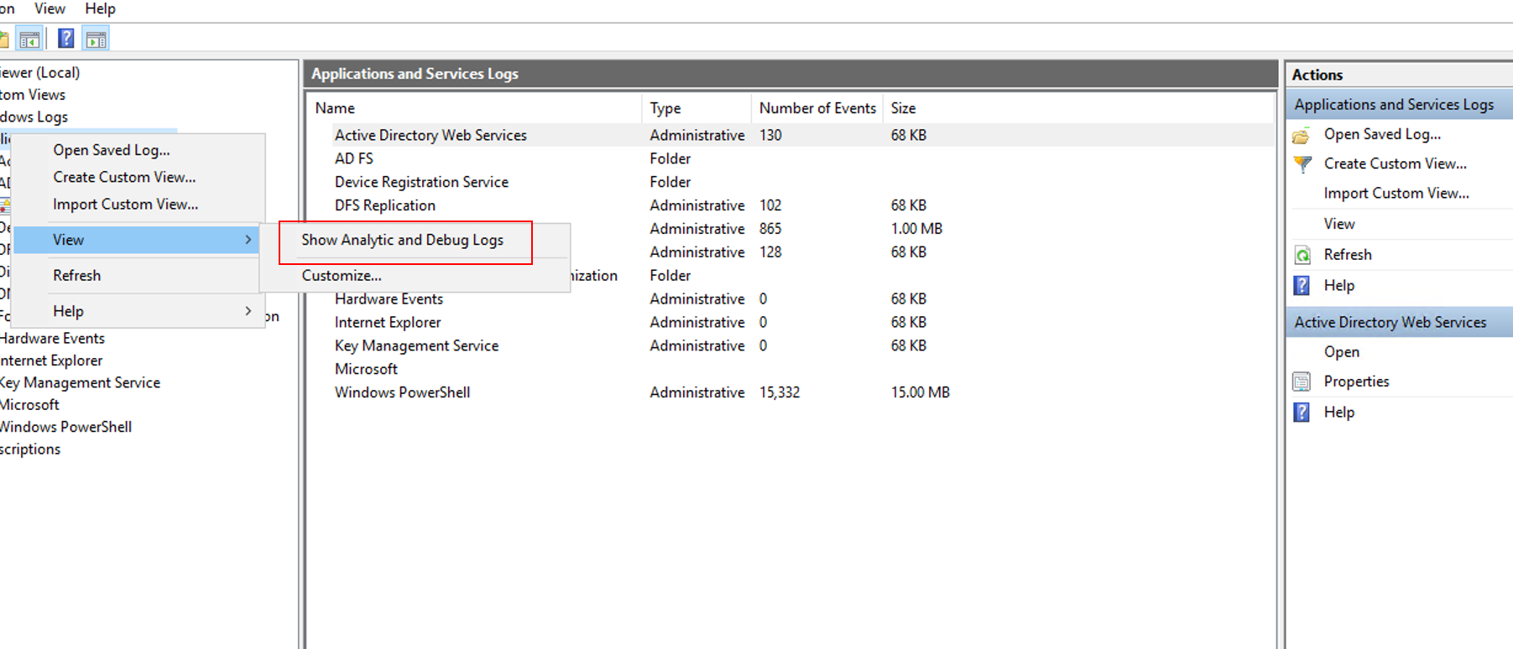Click Help icon under Active Directory Web Services actions

pyautogui.click(x=1302, y=413)
